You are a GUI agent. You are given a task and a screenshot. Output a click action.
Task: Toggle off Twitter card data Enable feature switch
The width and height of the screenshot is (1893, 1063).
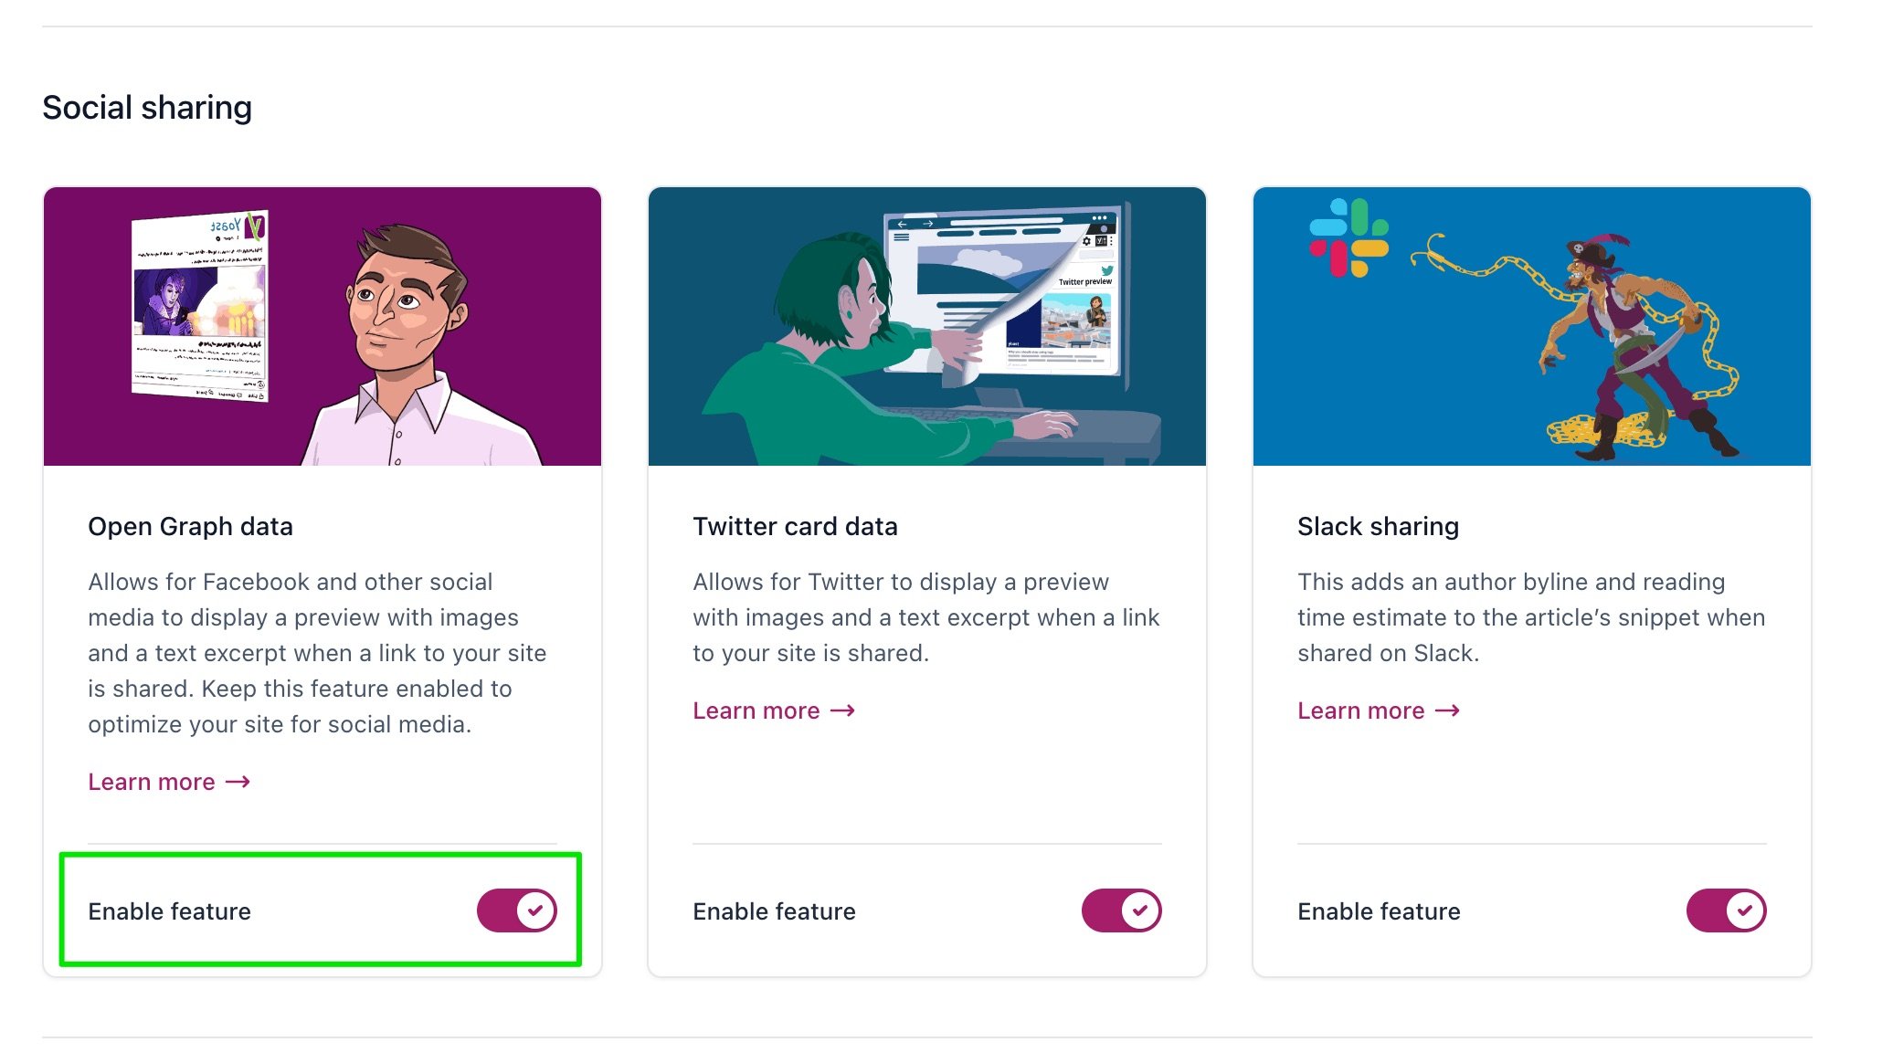pyautogui.click(x=1121, y=910)
